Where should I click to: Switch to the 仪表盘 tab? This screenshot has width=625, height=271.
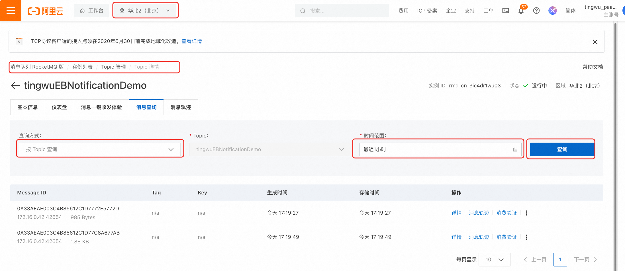(59, 107)
